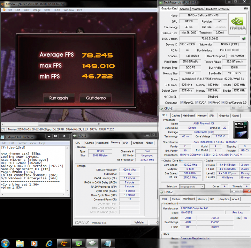
Task: Open XnView Filter menu
Action: pos(47,10)
